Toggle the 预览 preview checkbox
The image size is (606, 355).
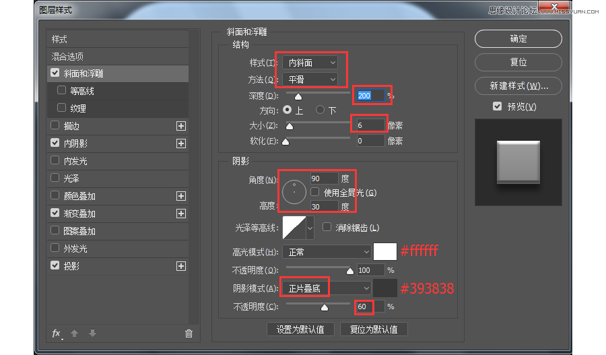coord(498,106)
